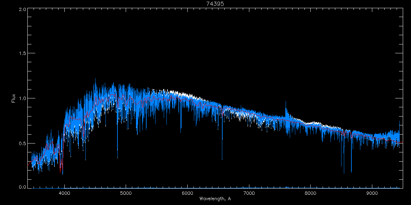Image resolution: width=411 pixels, height=205 pixels.
Task: Click the plot title 74395
Action: tap(215, 4)
